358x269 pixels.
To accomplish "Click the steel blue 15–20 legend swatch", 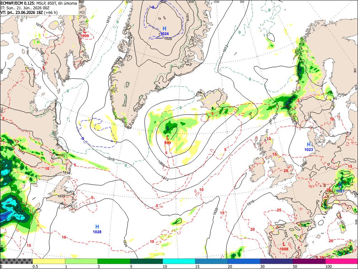I will (x=212, y=261).
